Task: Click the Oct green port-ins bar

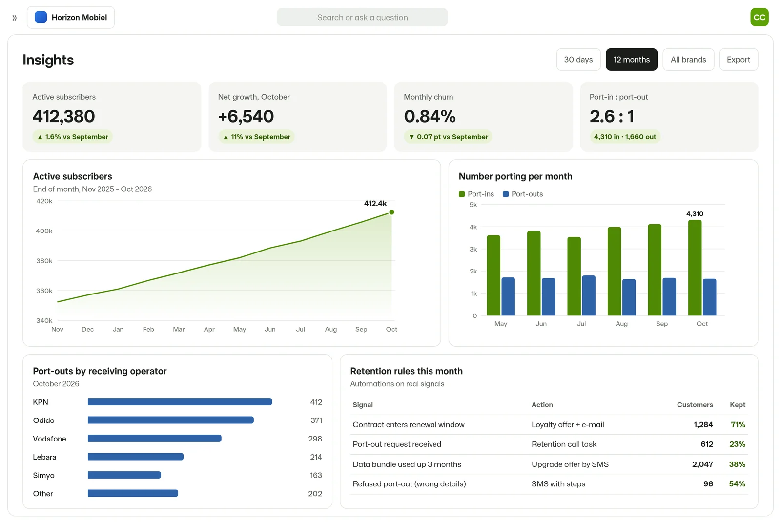Action: click(x=695, y=268)
